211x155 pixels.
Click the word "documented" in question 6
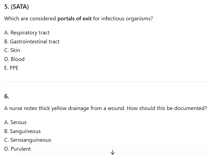[189, 108]
